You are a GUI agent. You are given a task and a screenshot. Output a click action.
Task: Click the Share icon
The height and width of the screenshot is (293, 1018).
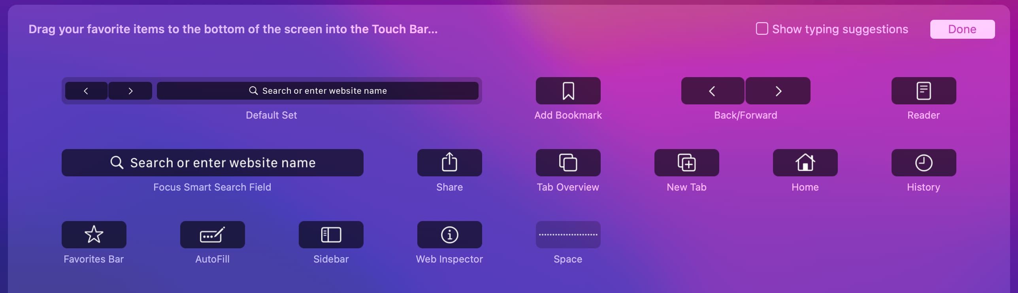(x=449, y=163)
